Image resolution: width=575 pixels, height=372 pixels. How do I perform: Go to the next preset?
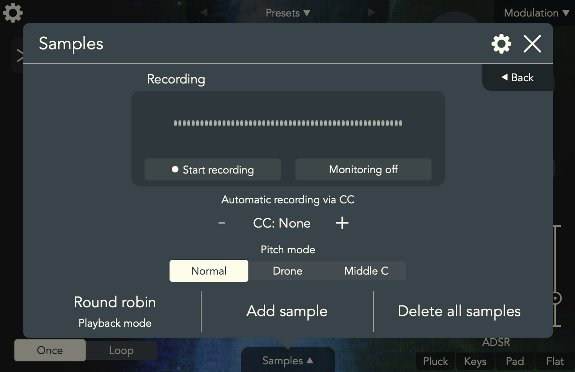(371, 13)
